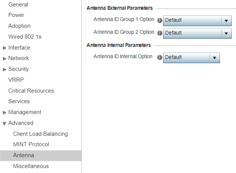Image resolution: width=236 pixels, height=173 pixels.
Task: Select General in the sidebar
Action: [x=18, y=4]
